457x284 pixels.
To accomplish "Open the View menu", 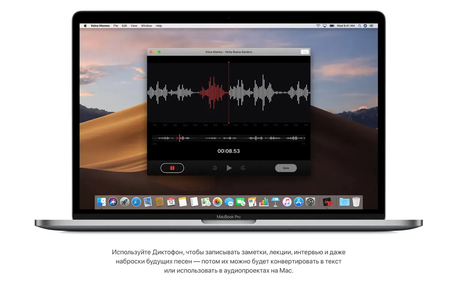I will click(x=134, y=26).
